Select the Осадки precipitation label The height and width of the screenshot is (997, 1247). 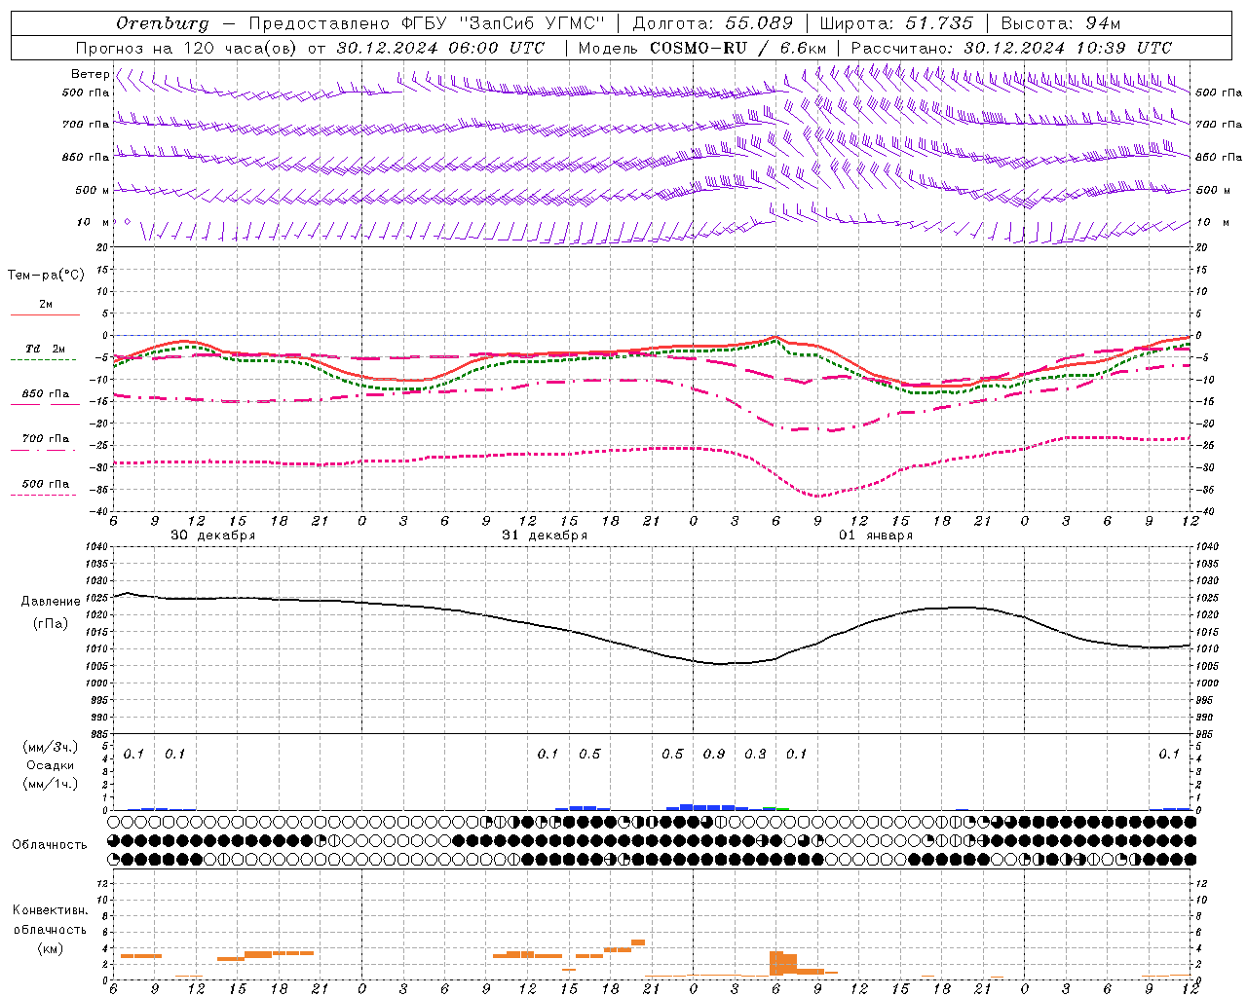(51, 765)
